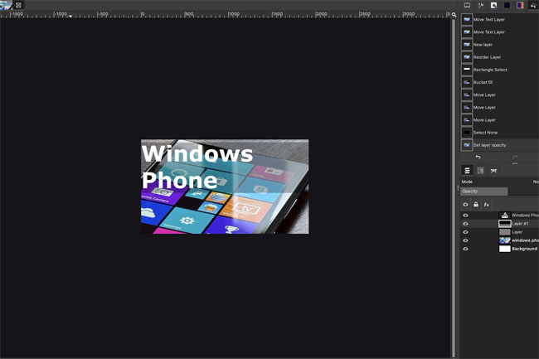Click the horizontal ruler at 1000 mark
539x359 pixels.
tap(234, 15)
